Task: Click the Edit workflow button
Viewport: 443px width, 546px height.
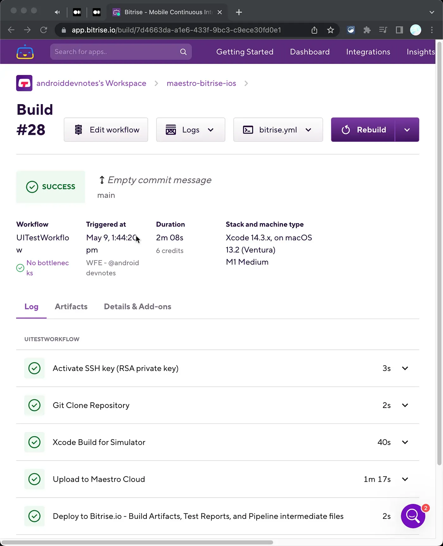Action: pyautogui.click(x=106, y=130)
